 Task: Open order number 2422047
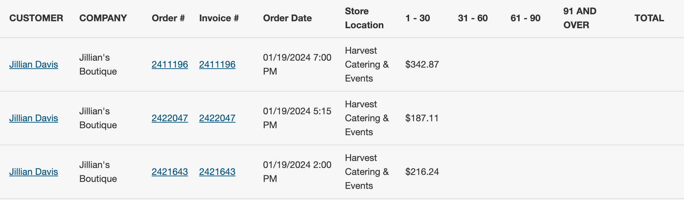[170, 118]
